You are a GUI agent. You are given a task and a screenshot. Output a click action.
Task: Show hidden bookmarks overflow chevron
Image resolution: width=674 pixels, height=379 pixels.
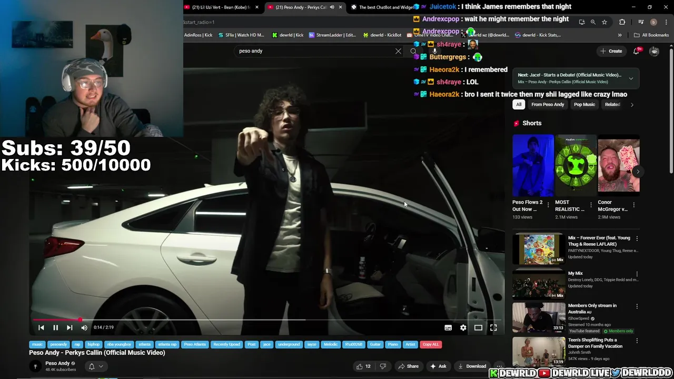pos(620,35)
